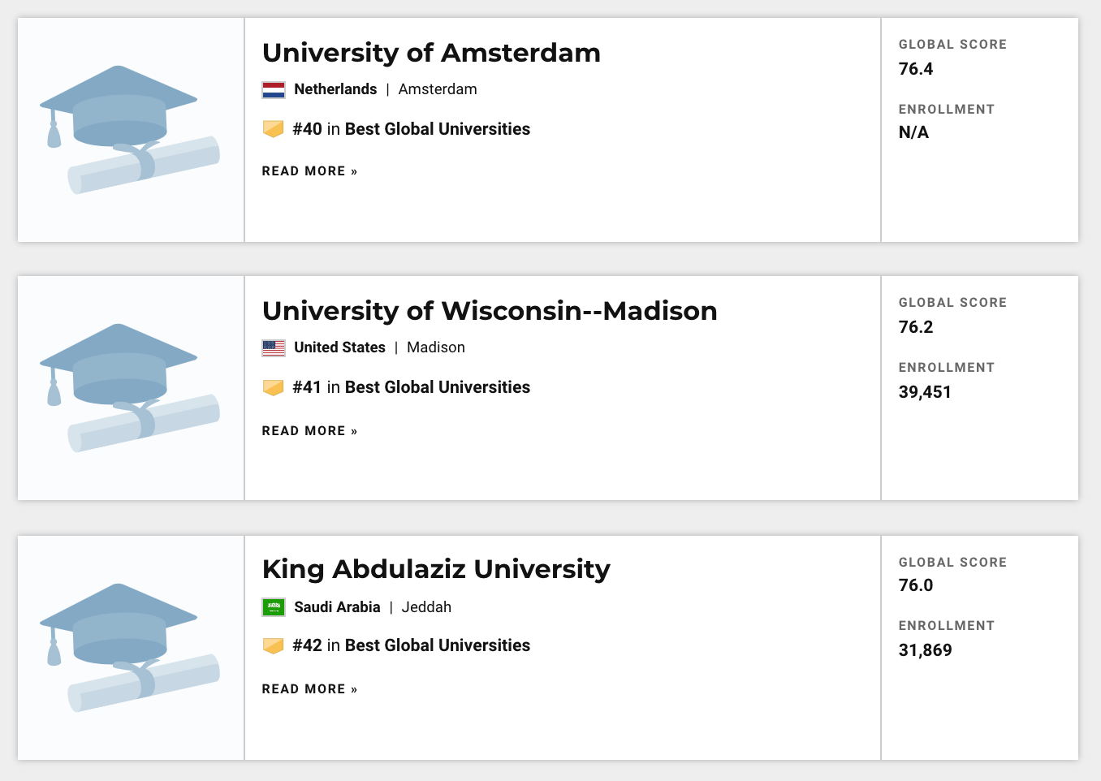Click the 39,451 enrollment value

(925, 392)
